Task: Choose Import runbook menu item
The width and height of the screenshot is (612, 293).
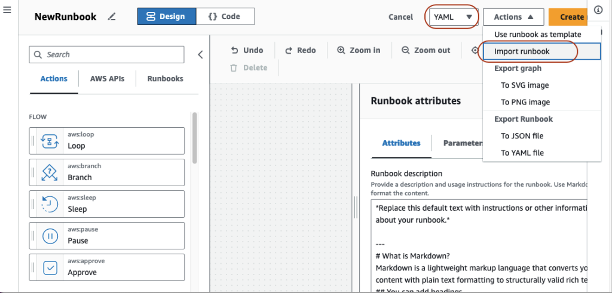Action: pyautogui.click(x=541, y=51)
